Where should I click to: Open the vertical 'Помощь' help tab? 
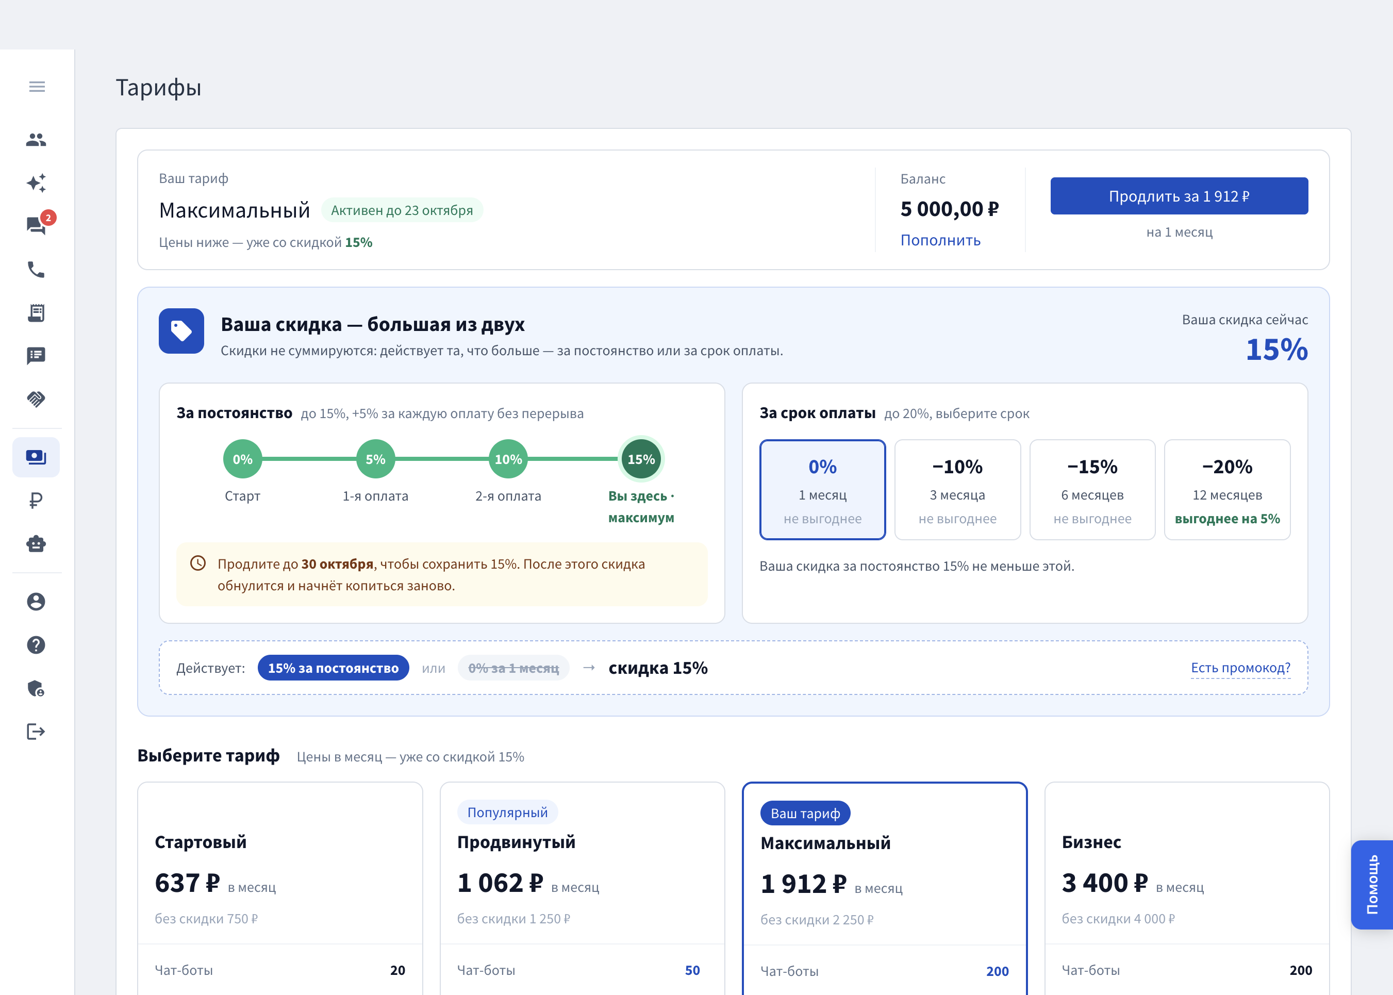point(1372,885)
